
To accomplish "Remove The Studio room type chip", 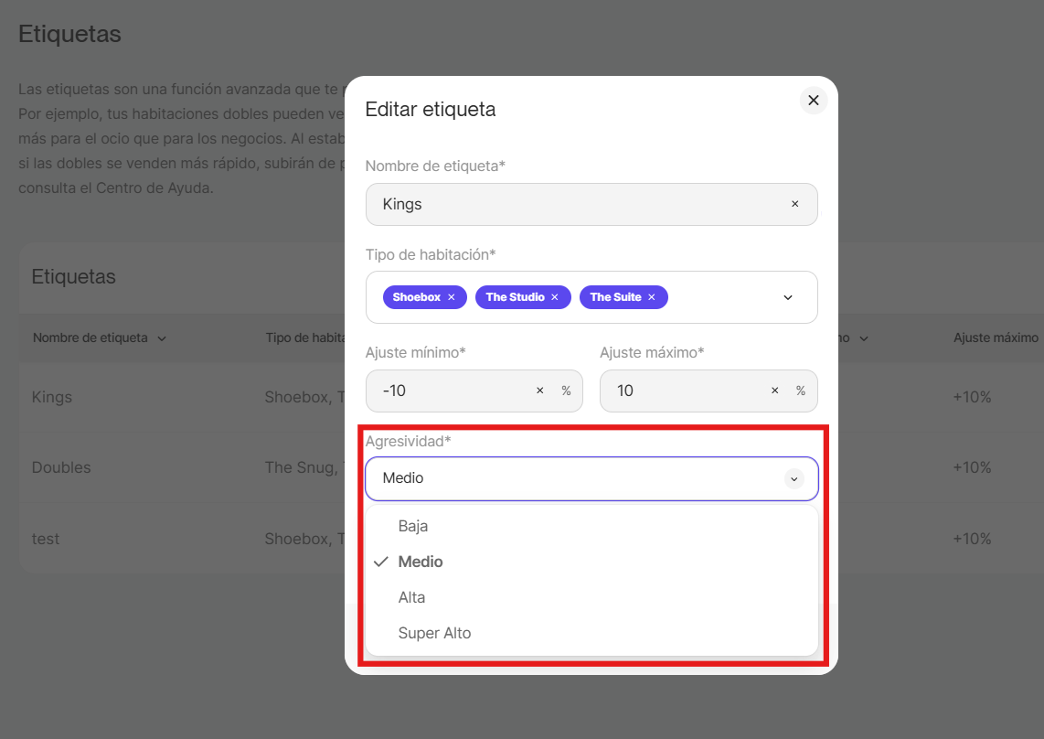I will (x=555, y=297).
